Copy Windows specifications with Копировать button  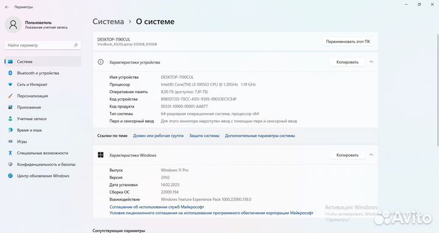coord(347,155)
